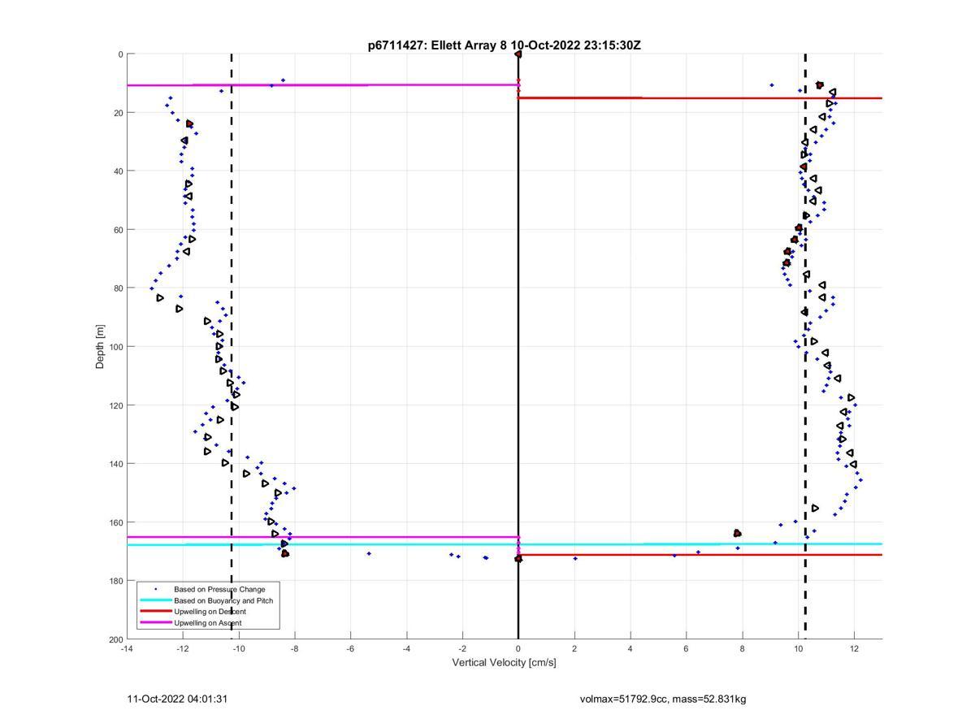Click the blue dot marker in legend
This screenshot has height=719, width=975.
(x=155, y=589)
